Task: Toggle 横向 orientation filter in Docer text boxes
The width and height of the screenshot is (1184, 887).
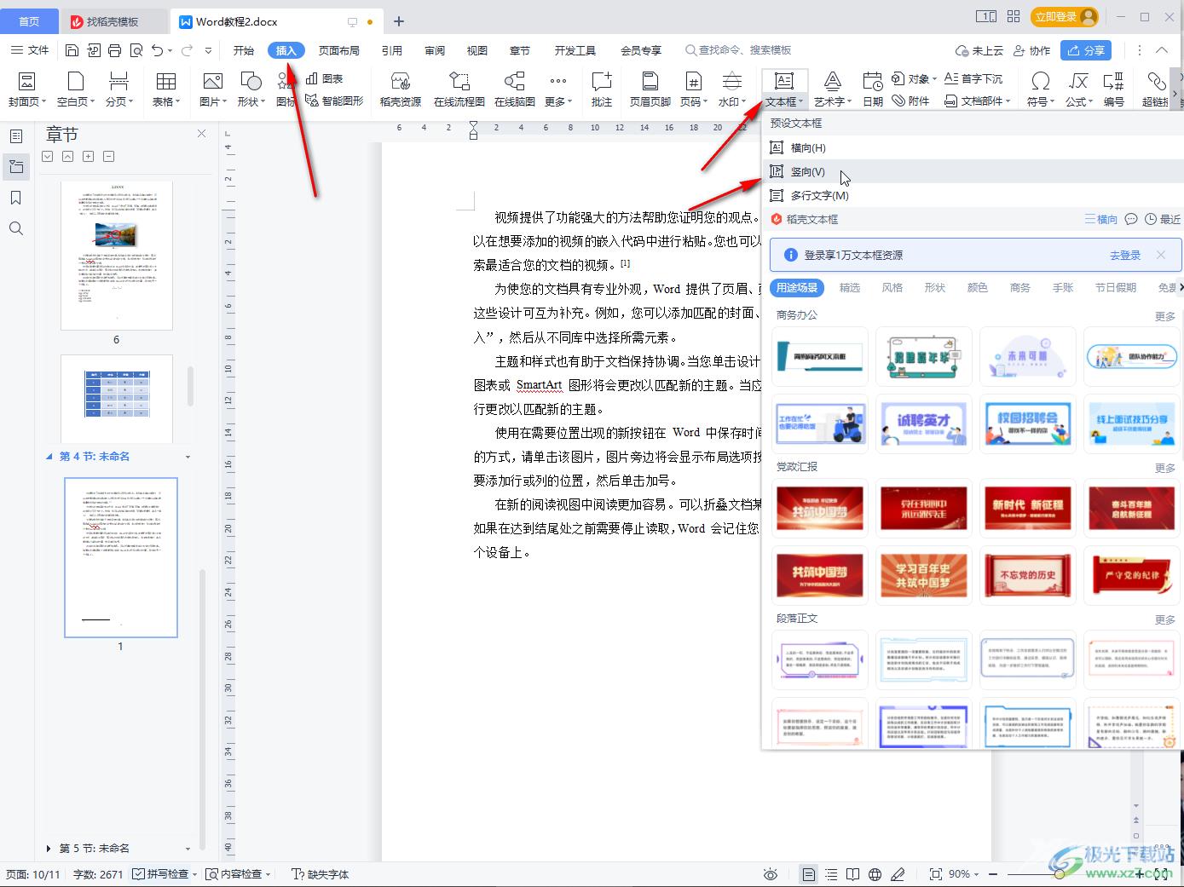Action: (x=1100, y=219)
